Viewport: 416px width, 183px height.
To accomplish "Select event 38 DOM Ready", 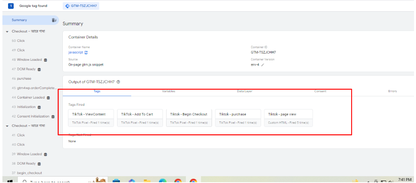I will [24, 164].
